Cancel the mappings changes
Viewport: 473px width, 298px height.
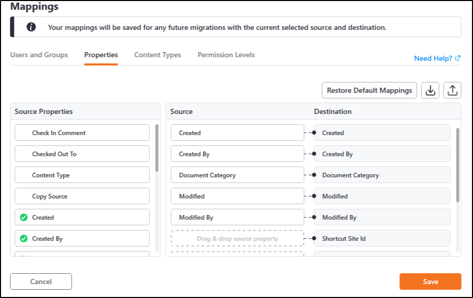(x=41, y=282)
